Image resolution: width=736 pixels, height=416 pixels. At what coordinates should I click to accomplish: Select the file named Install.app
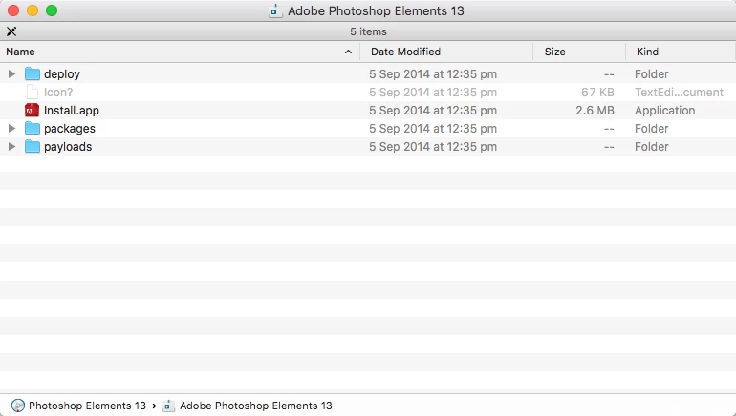pos(72,111)
